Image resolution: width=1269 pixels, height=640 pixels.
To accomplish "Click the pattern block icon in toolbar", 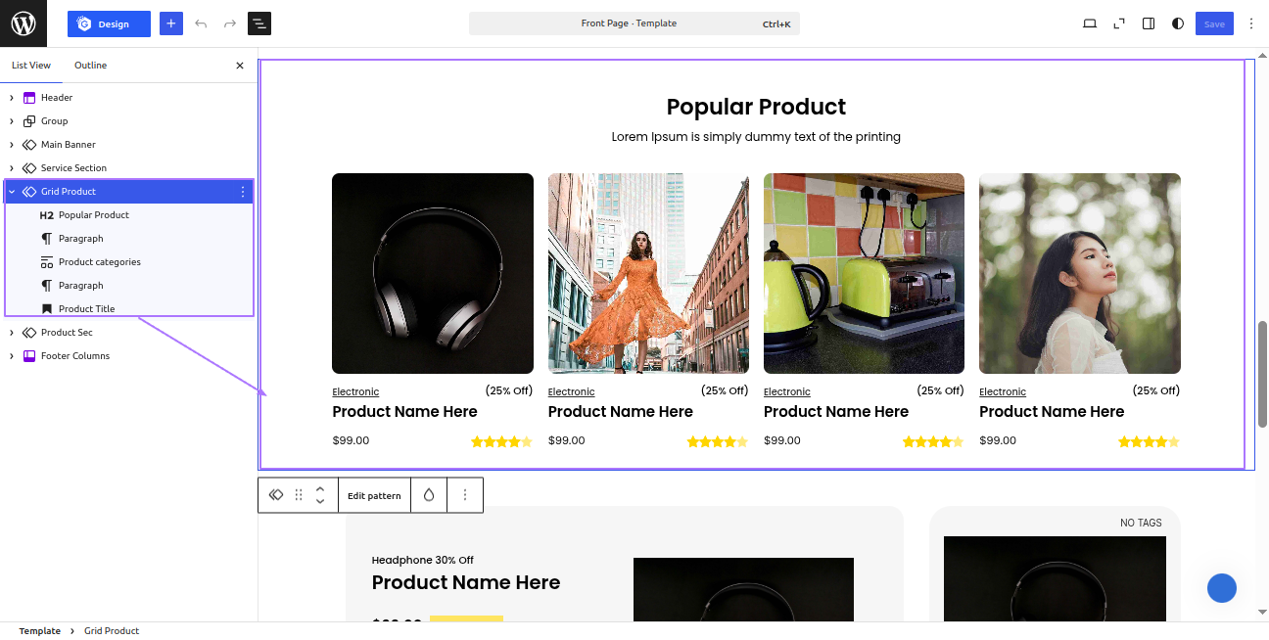I will 276,495.
